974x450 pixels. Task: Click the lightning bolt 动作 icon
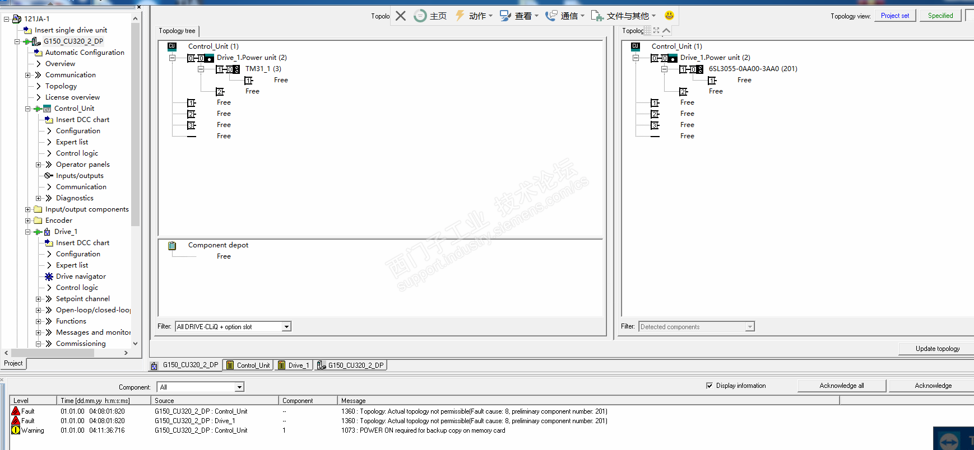pos(460,16)
